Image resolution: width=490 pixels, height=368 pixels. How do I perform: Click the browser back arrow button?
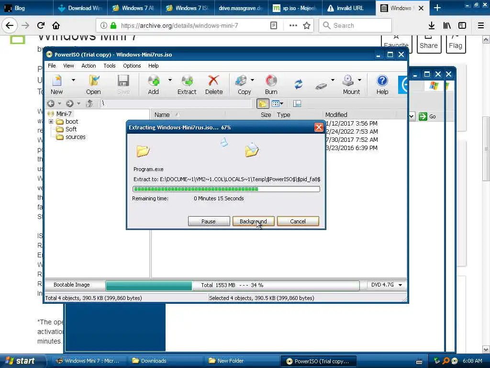pos(10,25)
